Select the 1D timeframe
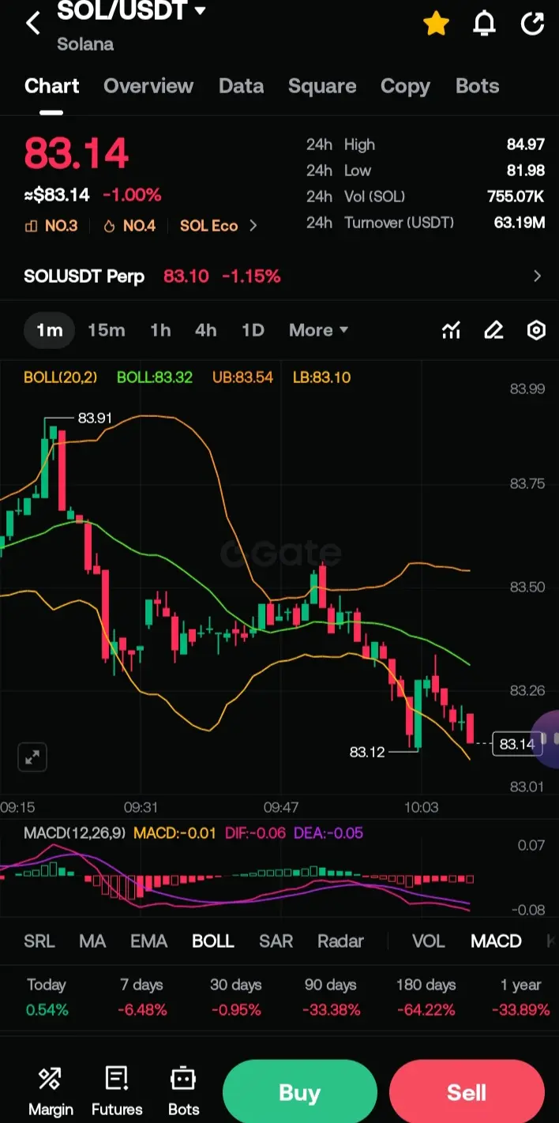559x1123 pixels. pyautogui.click(x=253, y=330)
